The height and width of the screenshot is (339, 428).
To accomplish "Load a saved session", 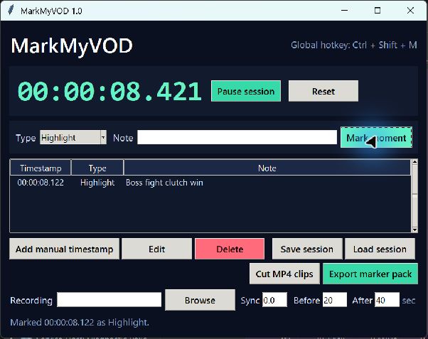I will [x=380, y=249].
